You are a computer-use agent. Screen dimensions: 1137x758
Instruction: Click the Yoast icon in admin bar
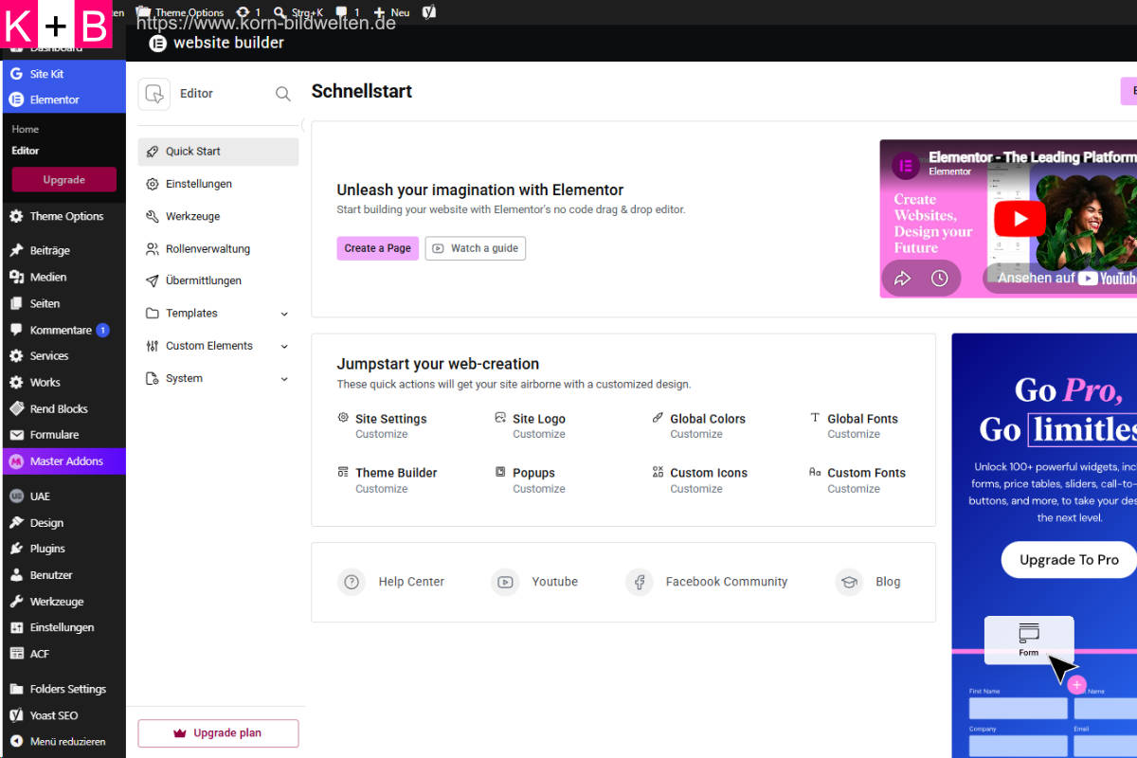(429, 12)
